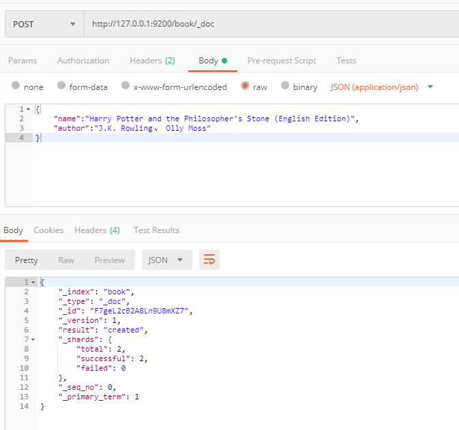The width and height of the screenshot is (459, 430).
Task: Click the "_id" value F7geL2cB2A8Ln9U8mXZ7
Action: (x=140, y=311)
